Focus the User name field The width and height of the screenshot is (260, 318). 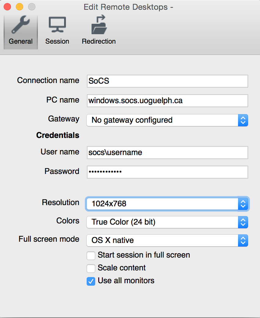pyautogui.click(x=167, y=152)
